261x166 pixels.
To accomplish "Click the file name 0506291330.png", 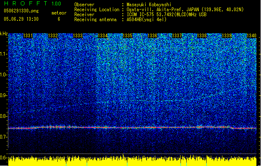I will 21,11.
